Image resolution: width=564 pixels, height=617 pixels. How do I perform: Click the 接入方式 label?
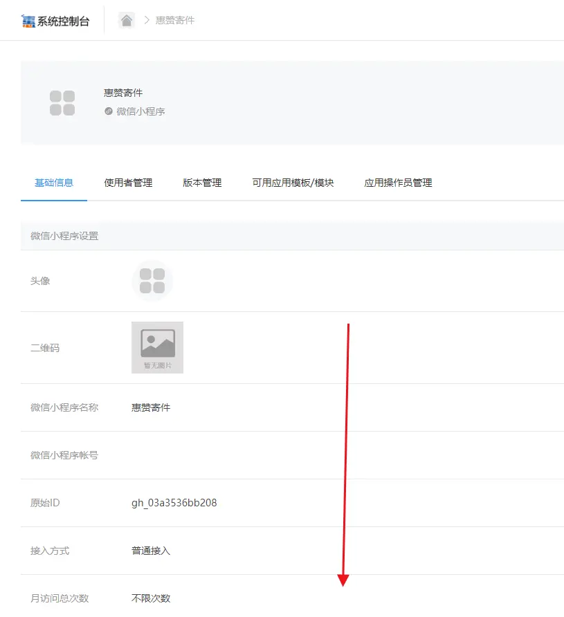coord(50,551)
